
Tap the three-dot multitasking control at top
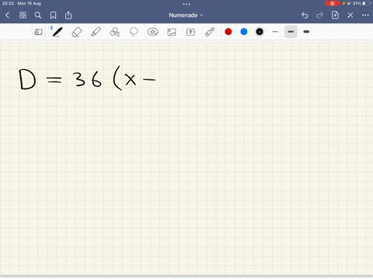(x=186, y=4)
